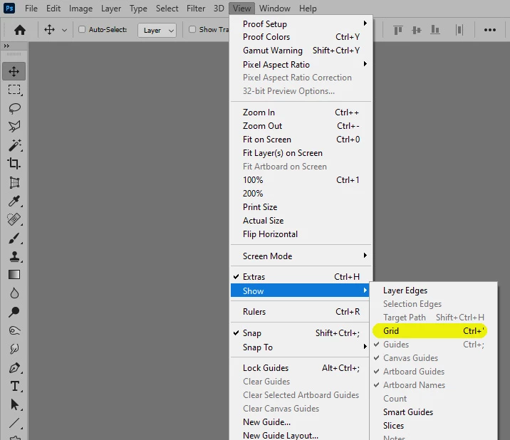Select the Gradient tool
Screen dimensions: 510x440
(14, 275)
